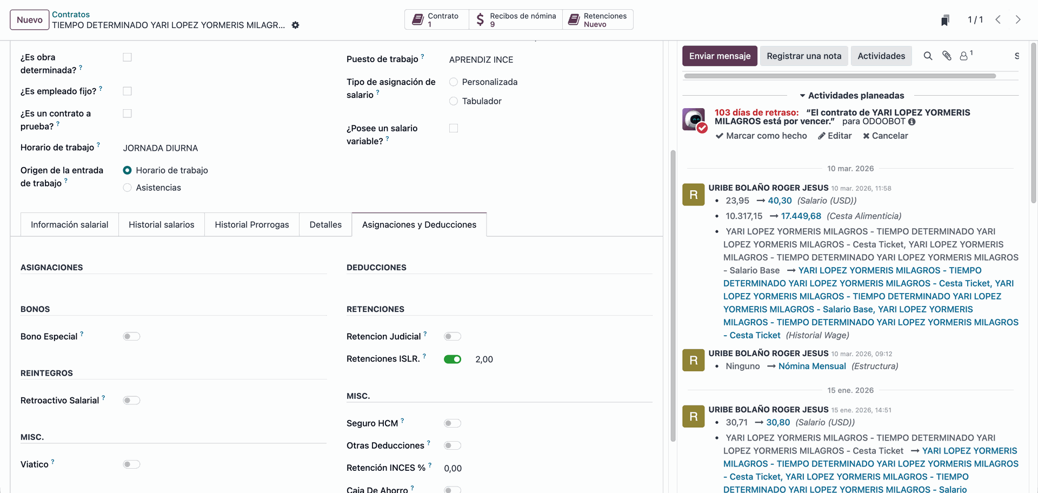
Task: Search messages with the magnifier icon
Action: pyautogui.click(x=928, y=56)
